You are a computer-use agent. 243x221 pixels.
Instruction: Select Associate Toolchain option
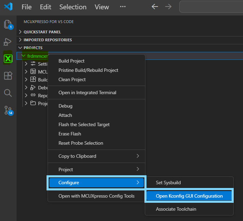tap(176, 209)
